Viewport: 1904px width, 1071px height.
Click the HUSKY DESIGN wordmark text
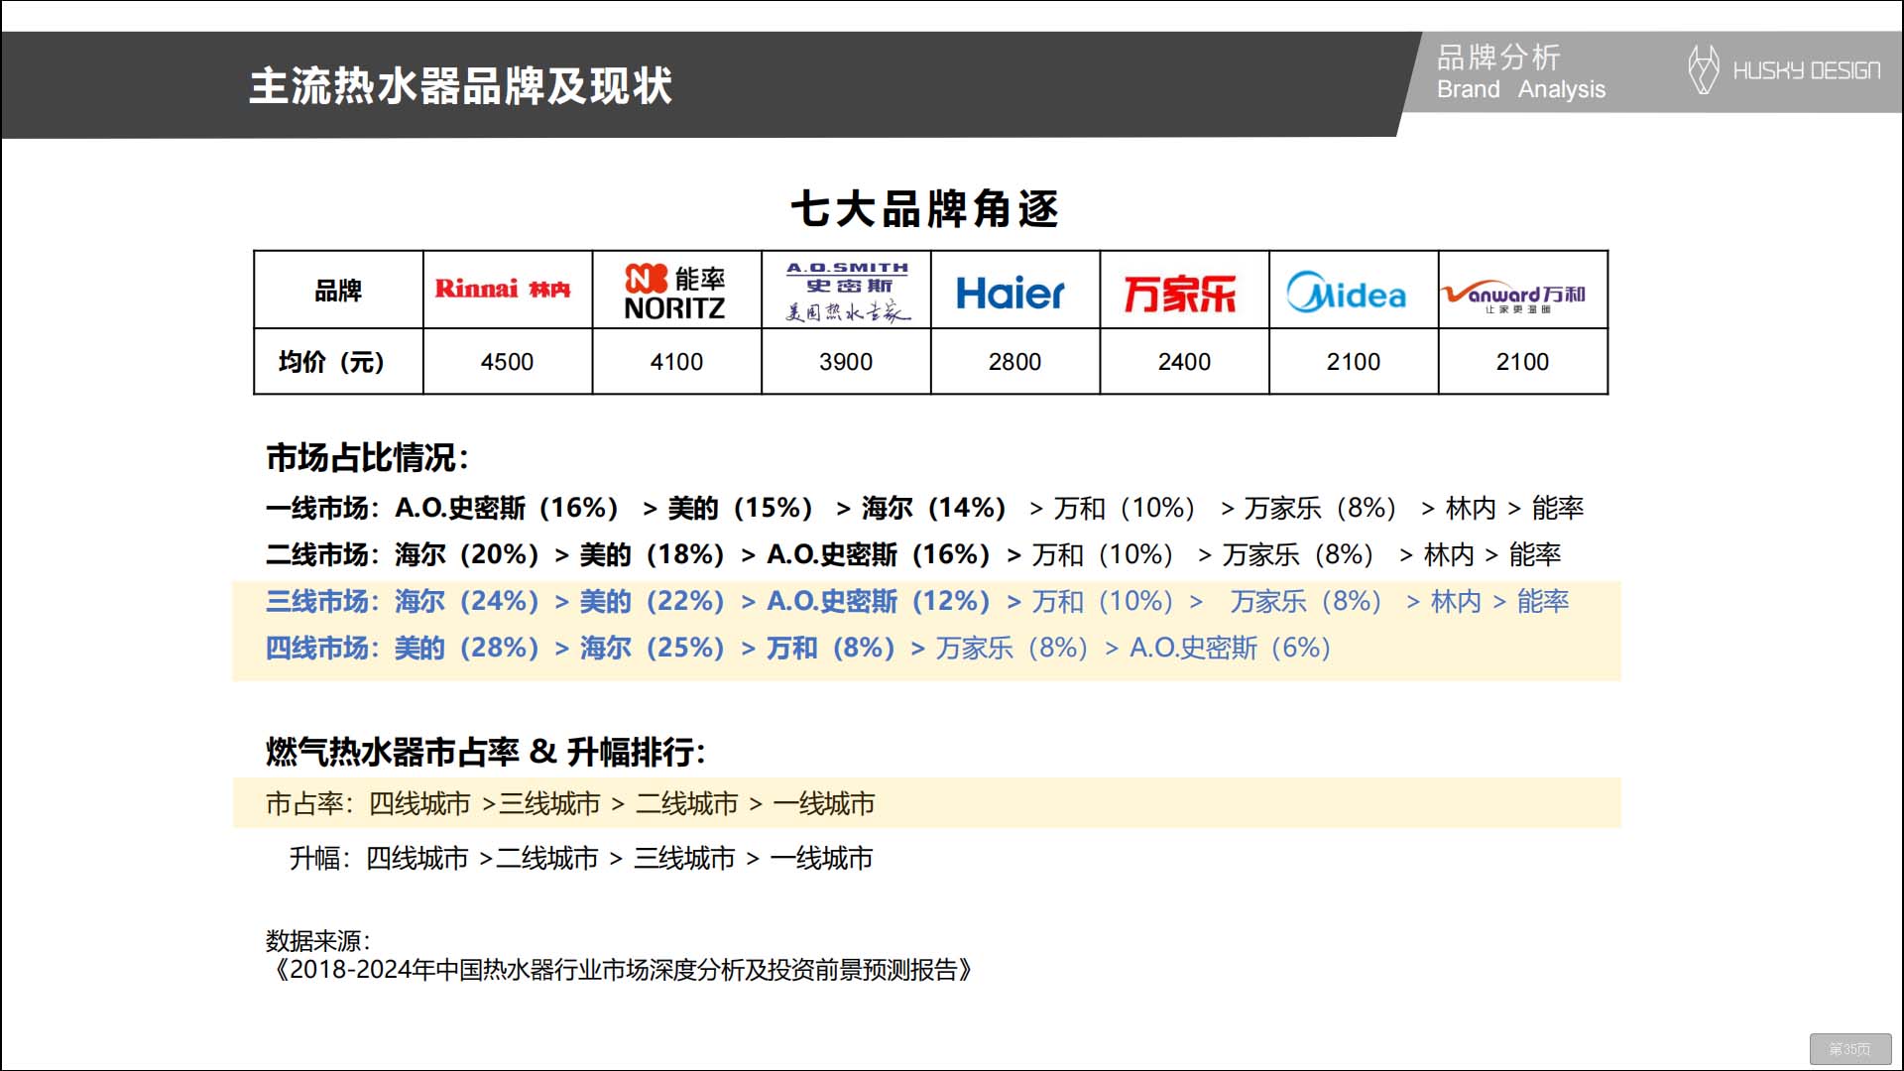(1807, 70)
